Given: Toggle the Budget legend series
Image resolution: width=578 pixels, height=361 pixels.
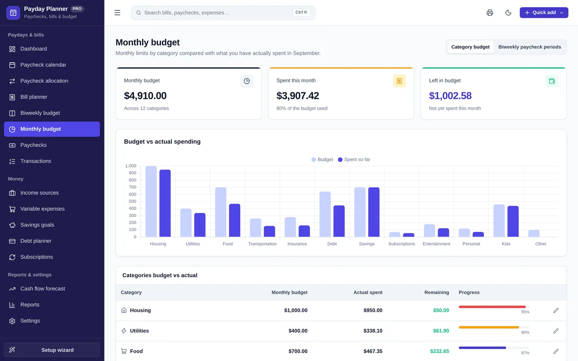Looking at the screenshot, I should pyautogui.click(x=322, y=160).
